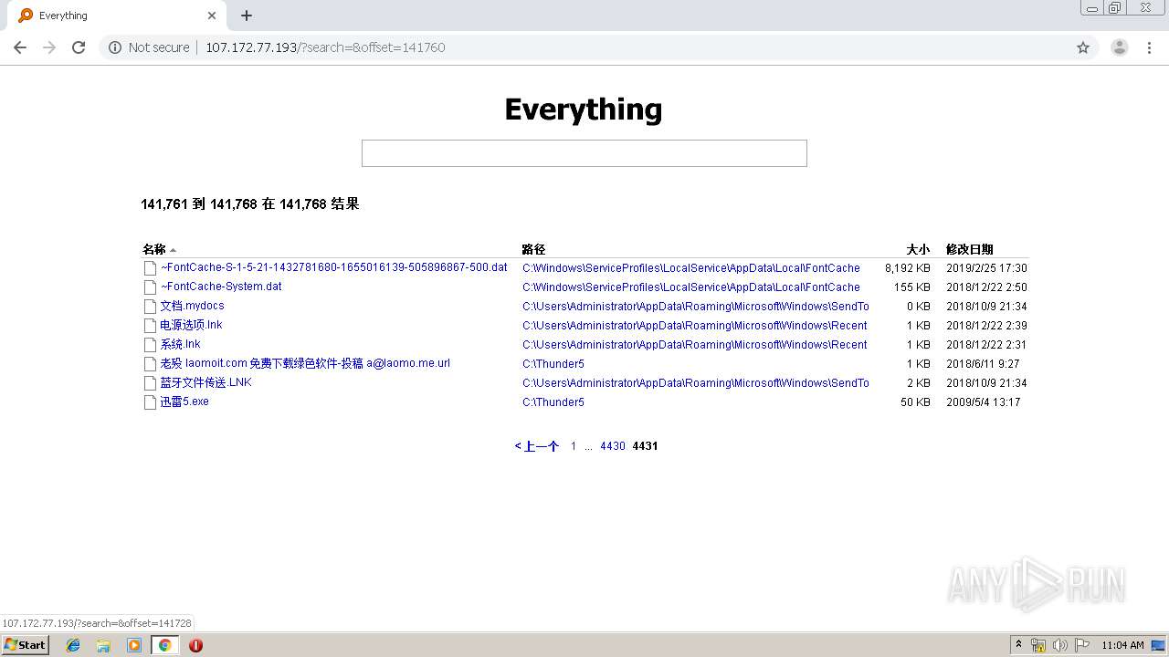Select the Everything tab

(x=117, y=16)
